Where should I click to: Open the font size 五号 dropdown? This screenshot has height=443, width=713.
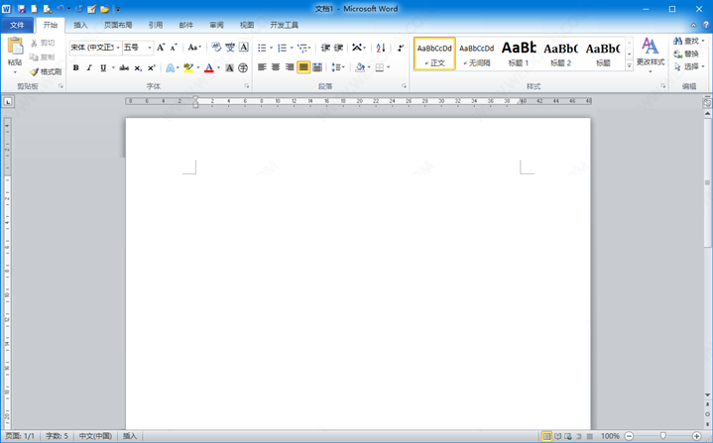click(x=149, y=48)
